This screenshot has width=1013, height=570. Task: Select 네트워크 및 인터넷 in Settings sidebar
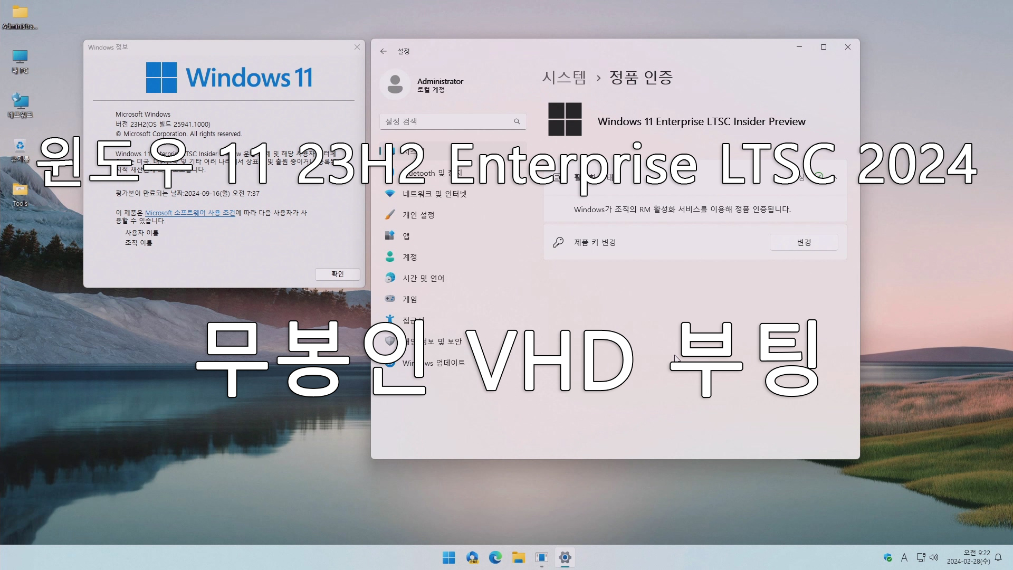[453, 194]
